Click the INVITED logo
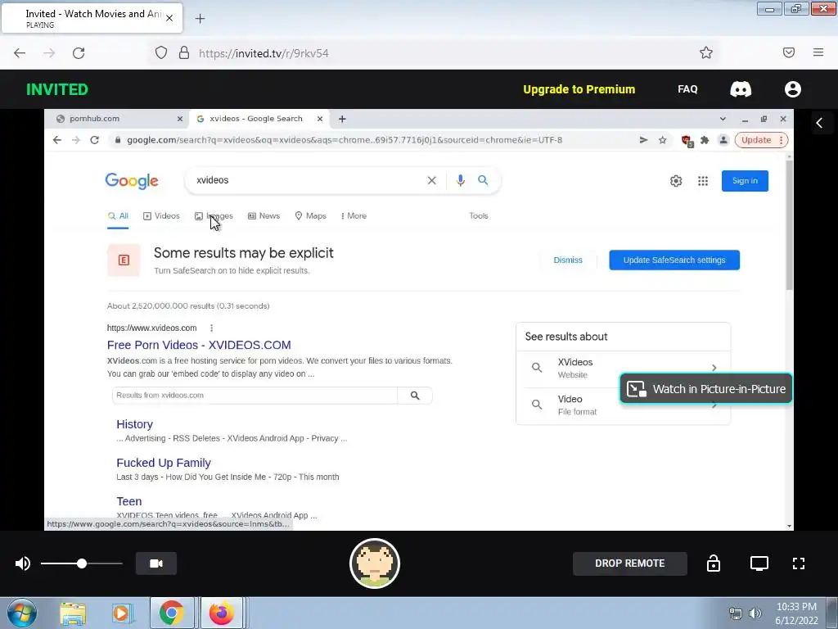Viewport: 838px width, 629px height. point(57,89)
